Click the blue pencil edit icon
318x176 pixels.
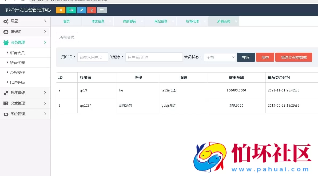click(x=82, y=10)
